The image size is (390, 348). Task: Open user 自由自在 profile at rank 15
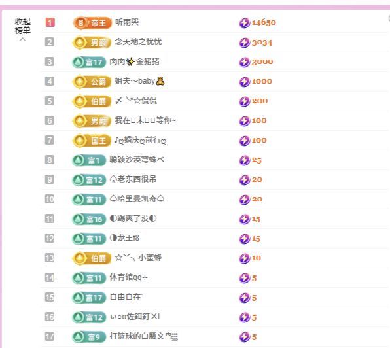point(126,297)
